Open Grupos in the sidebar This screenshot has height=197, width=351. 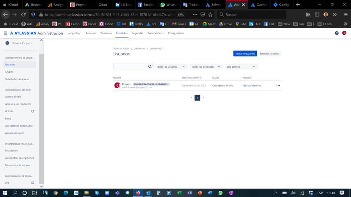9,72
